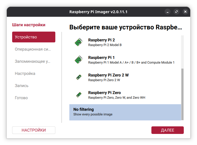197x145 pixels.
Task: Click 'Show every possible image' text
Action: click(93, 114)
